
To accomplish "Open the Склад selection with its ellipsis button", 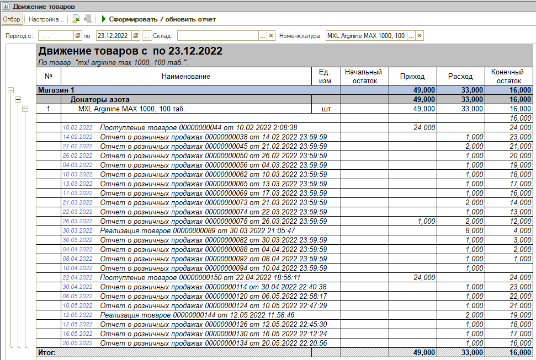I will pos(263,36).
